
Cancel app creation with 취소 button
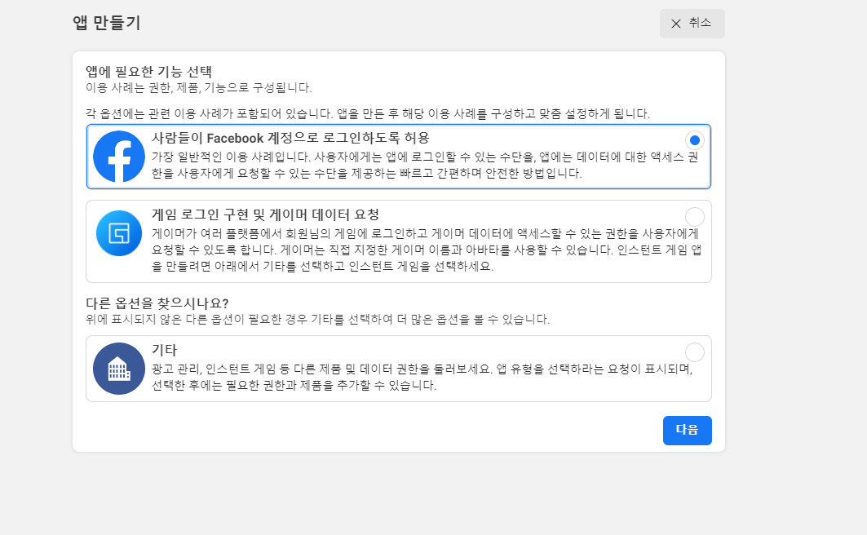(x=692, y=24)
